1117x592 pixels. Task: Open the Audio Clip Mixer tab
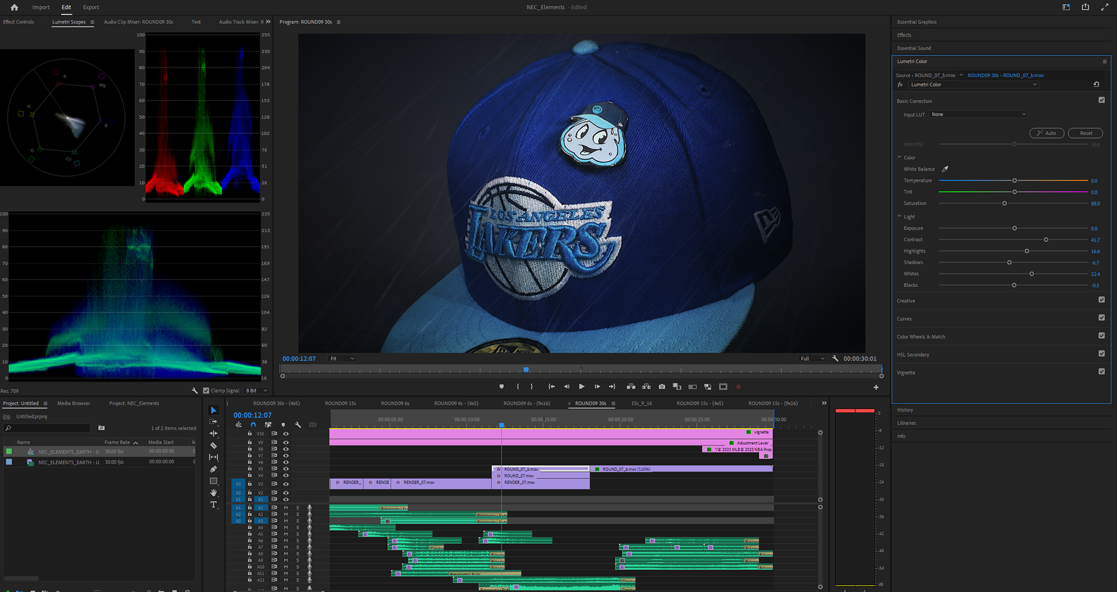[138, 22]
